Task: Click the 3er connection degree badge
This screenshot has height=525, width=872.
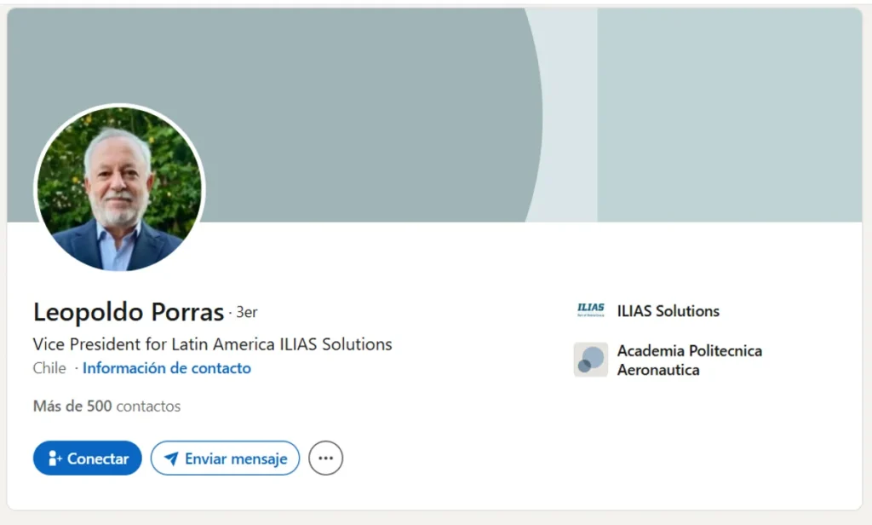Action: click(246, 313)
